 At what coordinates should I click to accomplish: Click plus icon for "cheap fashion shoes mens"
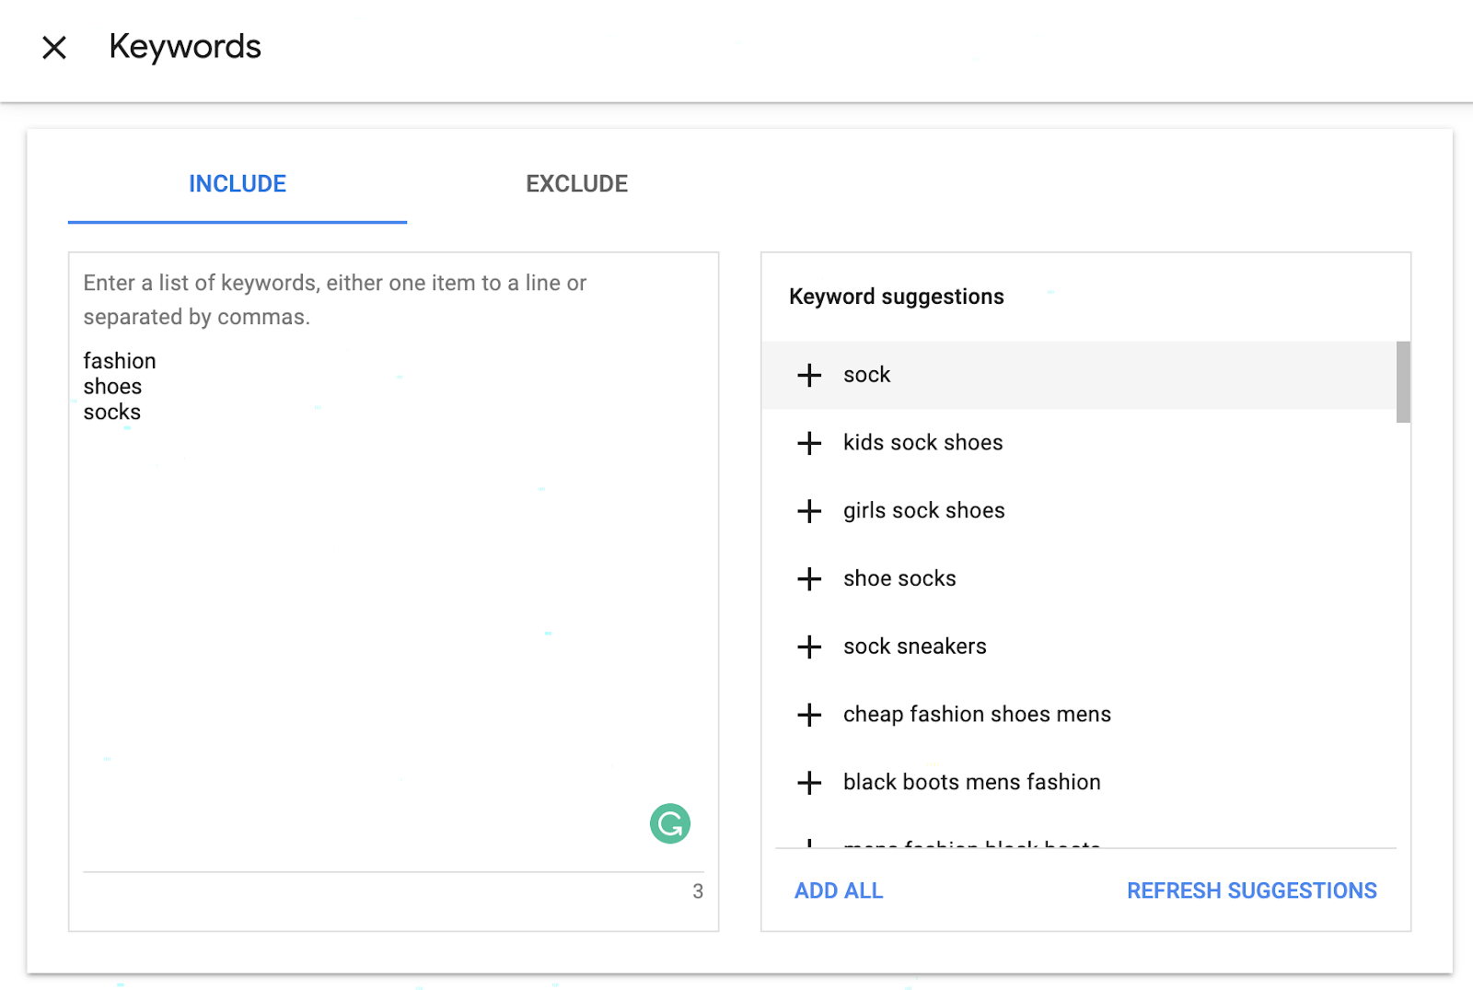pyautogui.click(x=809, y=715)
